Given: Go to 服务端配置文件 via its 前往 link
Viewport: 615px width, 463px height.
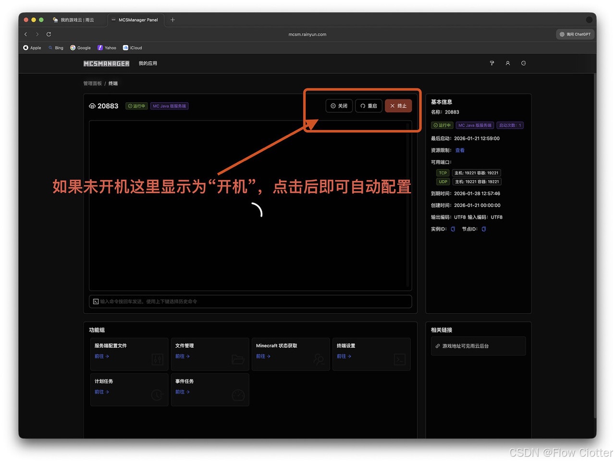Looking at the screenshot, I should point(102,356).
